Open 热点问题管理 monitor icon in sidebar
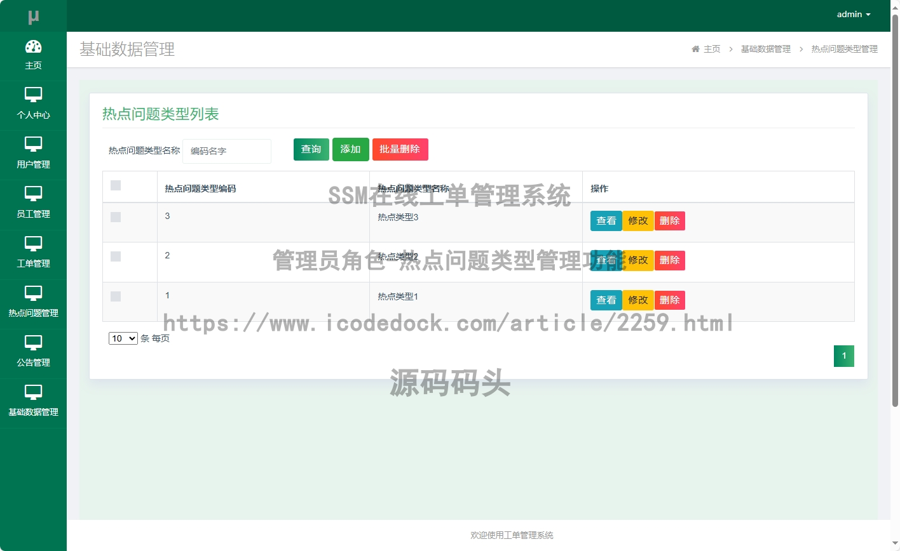This screenshot has height=551, width=900. (x=33, y=293)
